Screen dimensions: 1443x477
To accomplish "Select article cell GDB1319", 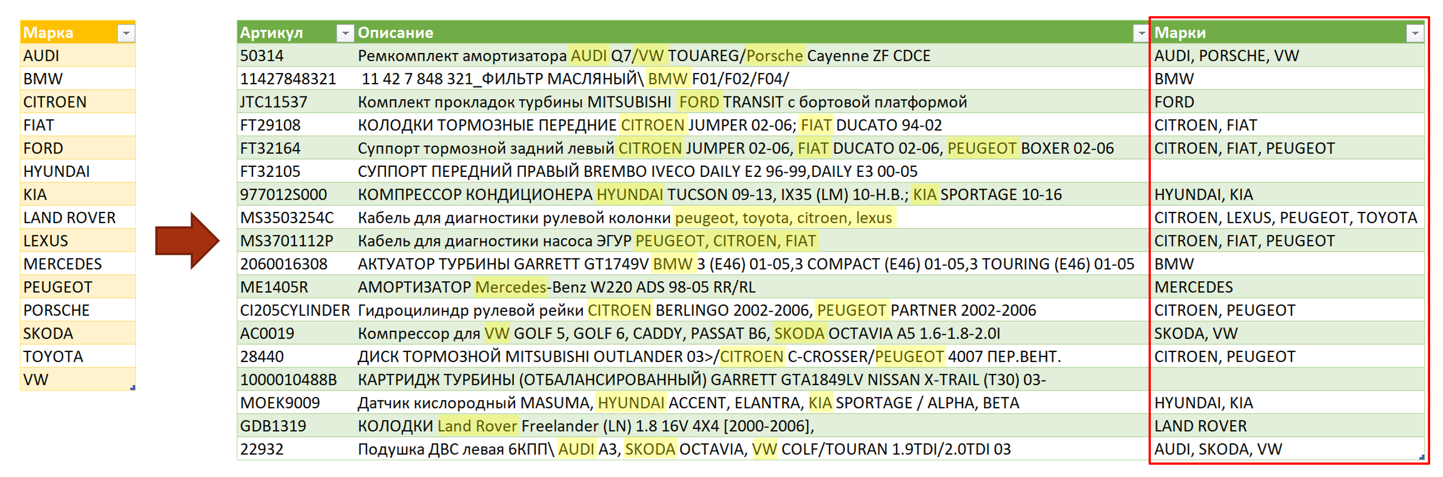I will (x=296, y=426).
